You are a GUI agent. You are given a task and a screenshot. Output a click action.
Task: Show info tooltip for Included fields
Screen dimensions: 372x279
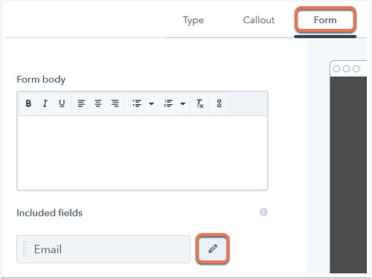(x=263, y=212)
